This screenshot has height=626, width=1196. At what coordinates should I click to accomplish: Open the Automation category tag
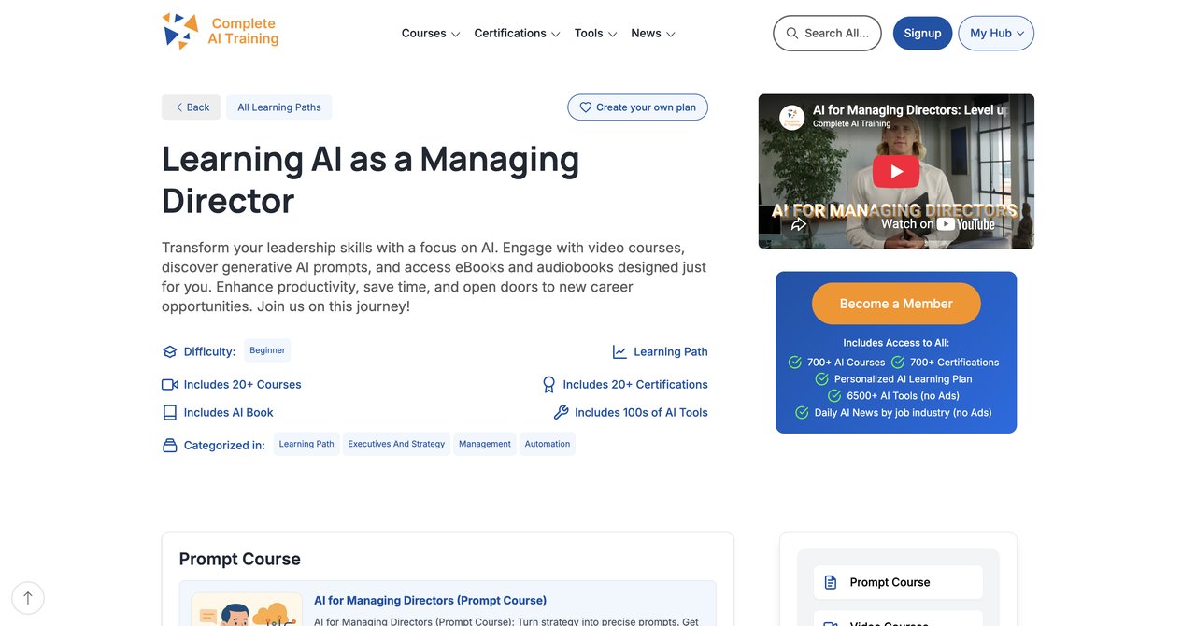click(x=548, y=444)
